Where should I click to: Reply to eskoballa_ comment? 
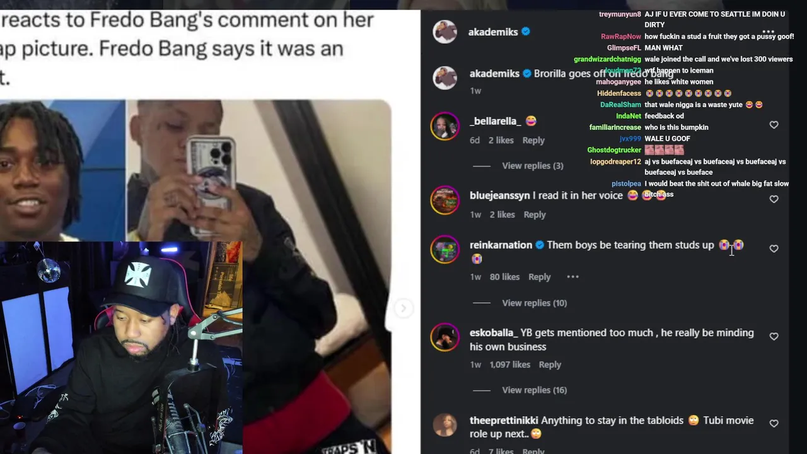click(x=550, y=364)
